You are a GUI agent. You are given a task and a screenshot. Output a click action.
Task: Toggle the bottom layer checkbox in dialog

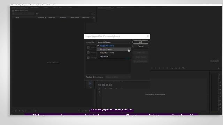click(x=88, y=58)
